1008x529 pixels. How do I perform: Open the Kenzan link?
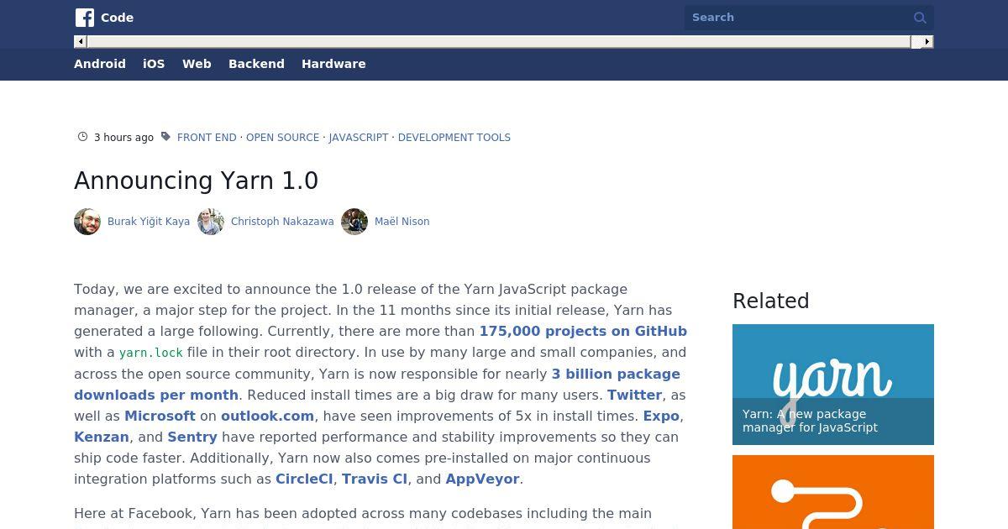point(102,437)
